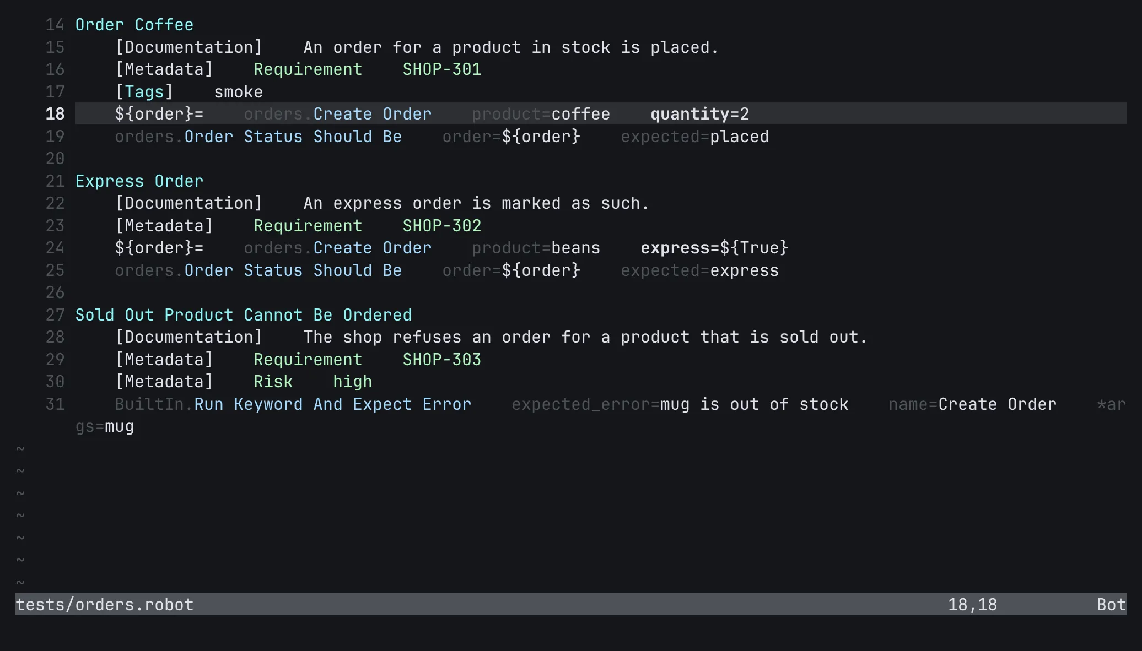Click 'Risk' metadata key on line 30
Image resolution: width=1142 pixels, height=651 pixels.
point(273,382)
